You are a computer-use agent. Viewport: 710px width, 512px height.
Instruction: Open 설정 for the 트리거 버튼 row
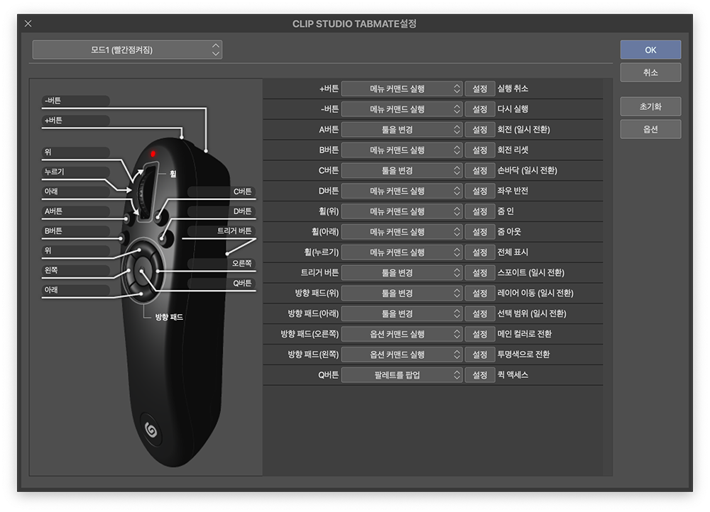point(480,273)
